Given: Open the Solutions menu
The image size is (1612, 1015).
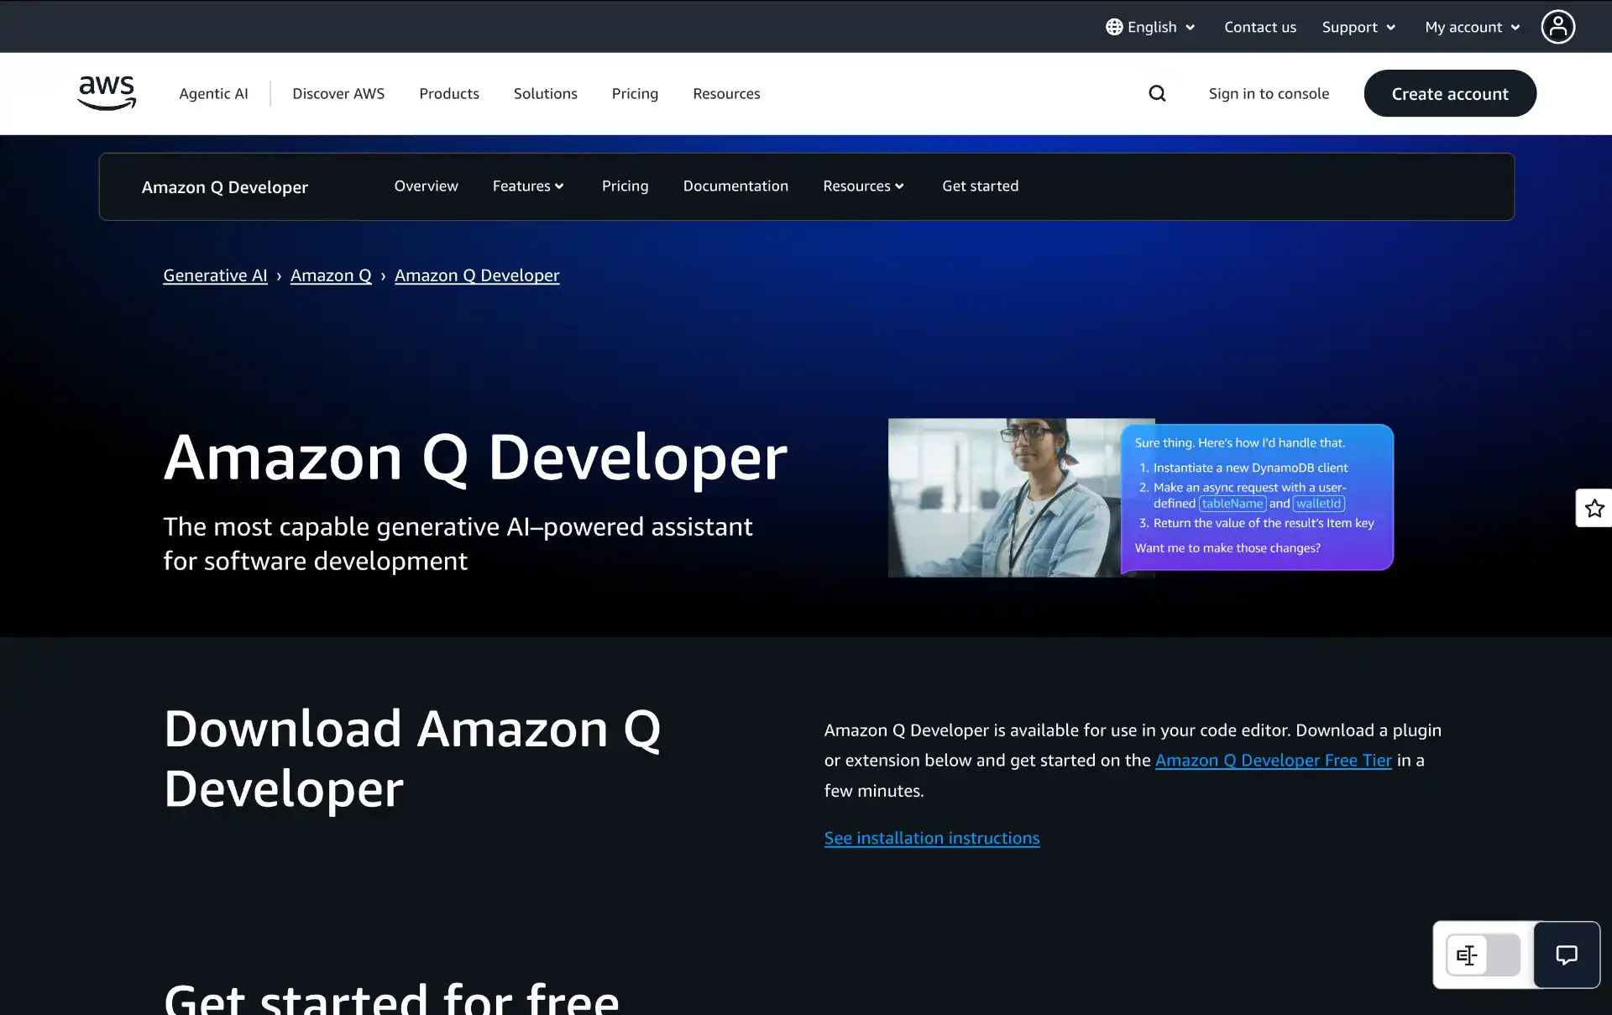Looking at the screenshot, I should tap(545, 93).
